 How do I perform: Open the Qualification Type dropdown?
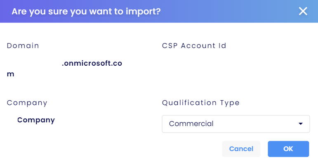click(x=236, y=124)
